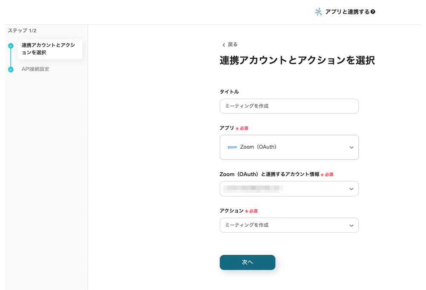Click the Zoom logo in the app field

pos(232,147)
